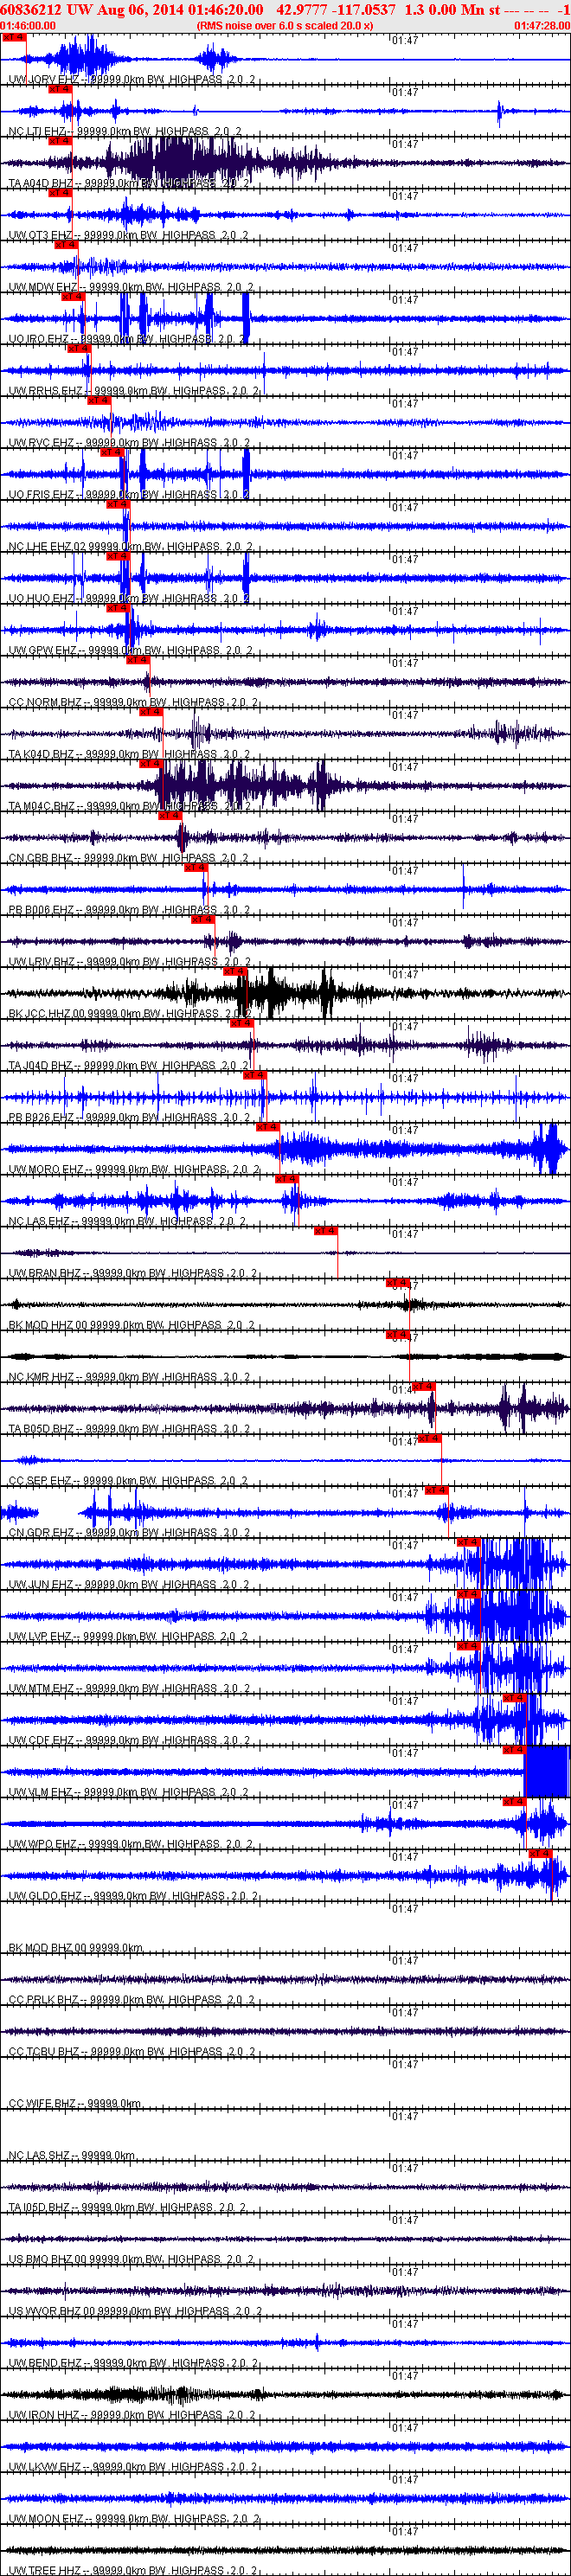Screen dimensions: 571x2576
Task: Select the red pick flag on TA A04D trace
Action: pyautogui.click(x=60, y=141)
